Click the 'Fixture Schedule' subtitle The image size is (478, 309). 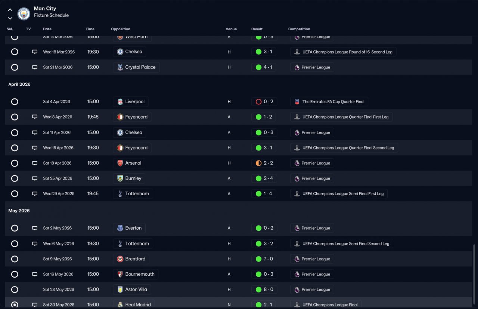pyautogui.click(x=51, y=16)
